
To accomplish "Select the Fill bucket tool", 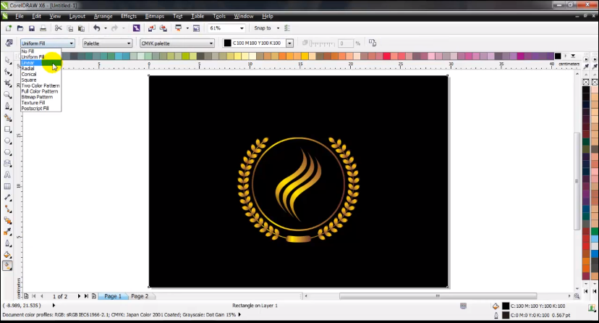I will (x=7, y=255).
